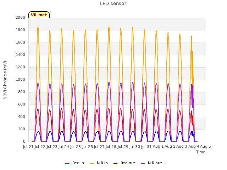Click the Jul 30 x-axis label
Image resolution: width=227 pixels, height=170 pixels.
point(135,147)
